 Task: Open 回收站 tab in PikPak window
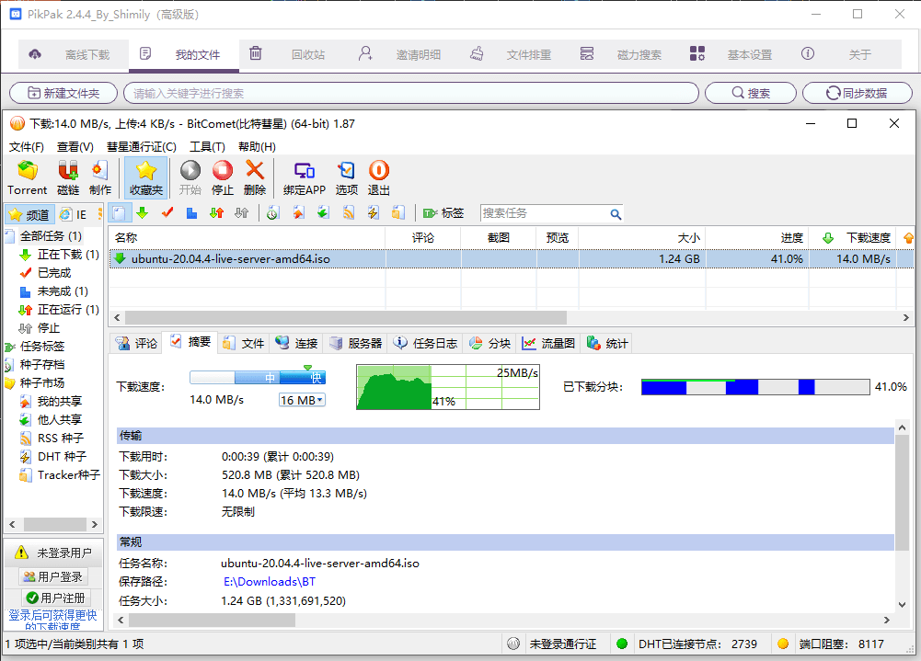tap(294, 55)
